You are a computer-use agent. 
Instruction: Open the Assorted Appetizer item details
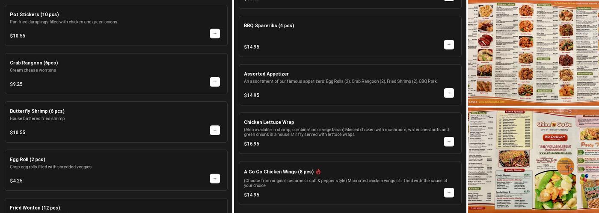pyautogui.click(x=266, y=74)
